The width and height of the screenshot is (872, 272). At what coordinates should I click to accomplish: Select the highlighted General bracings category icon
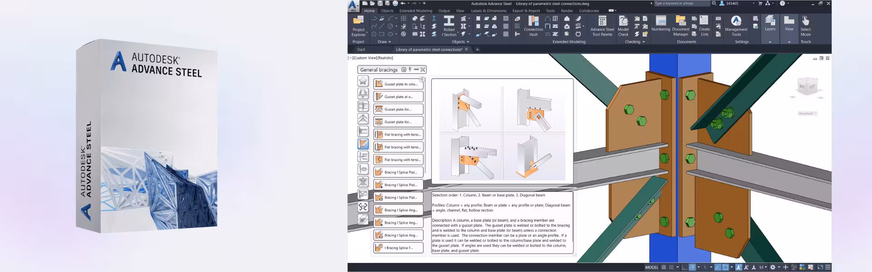363,144
